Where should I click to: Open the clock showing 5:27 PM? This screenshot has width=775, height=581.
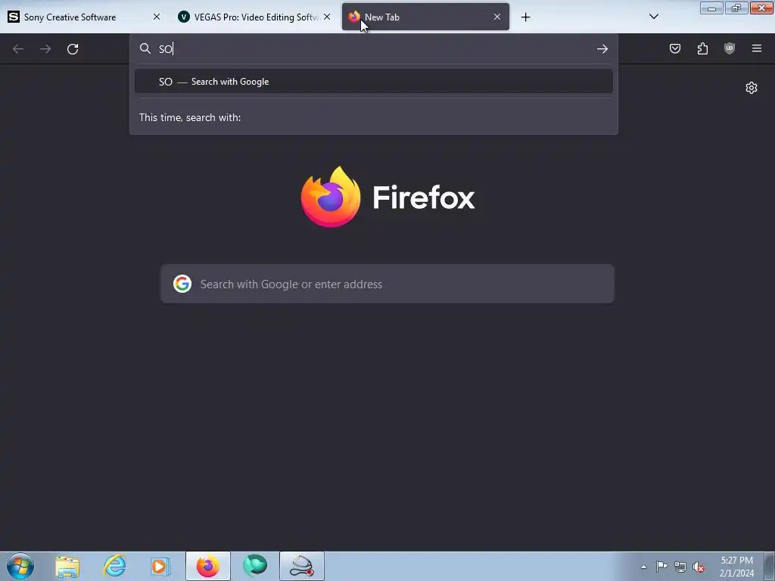(x=736, y=567)
